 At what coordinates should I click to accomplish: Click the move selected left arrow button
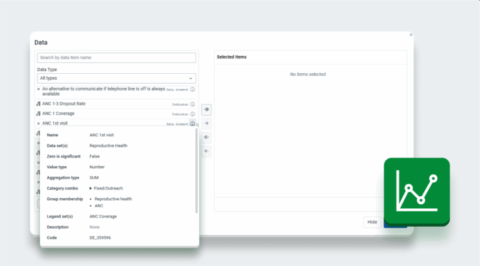pyautogui.click(x=207, y=151)
